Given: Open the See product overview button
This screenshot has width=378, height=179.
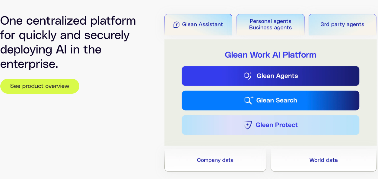Looking at the screenshot, I should coord(40,86).
